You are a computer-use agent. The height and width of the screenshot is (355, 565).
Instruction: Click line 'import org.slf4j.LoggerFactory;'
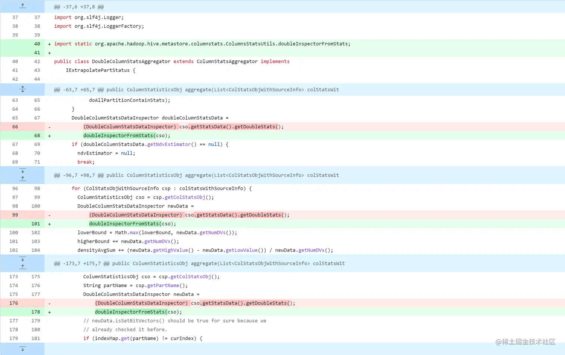click(x=99, y=26)
